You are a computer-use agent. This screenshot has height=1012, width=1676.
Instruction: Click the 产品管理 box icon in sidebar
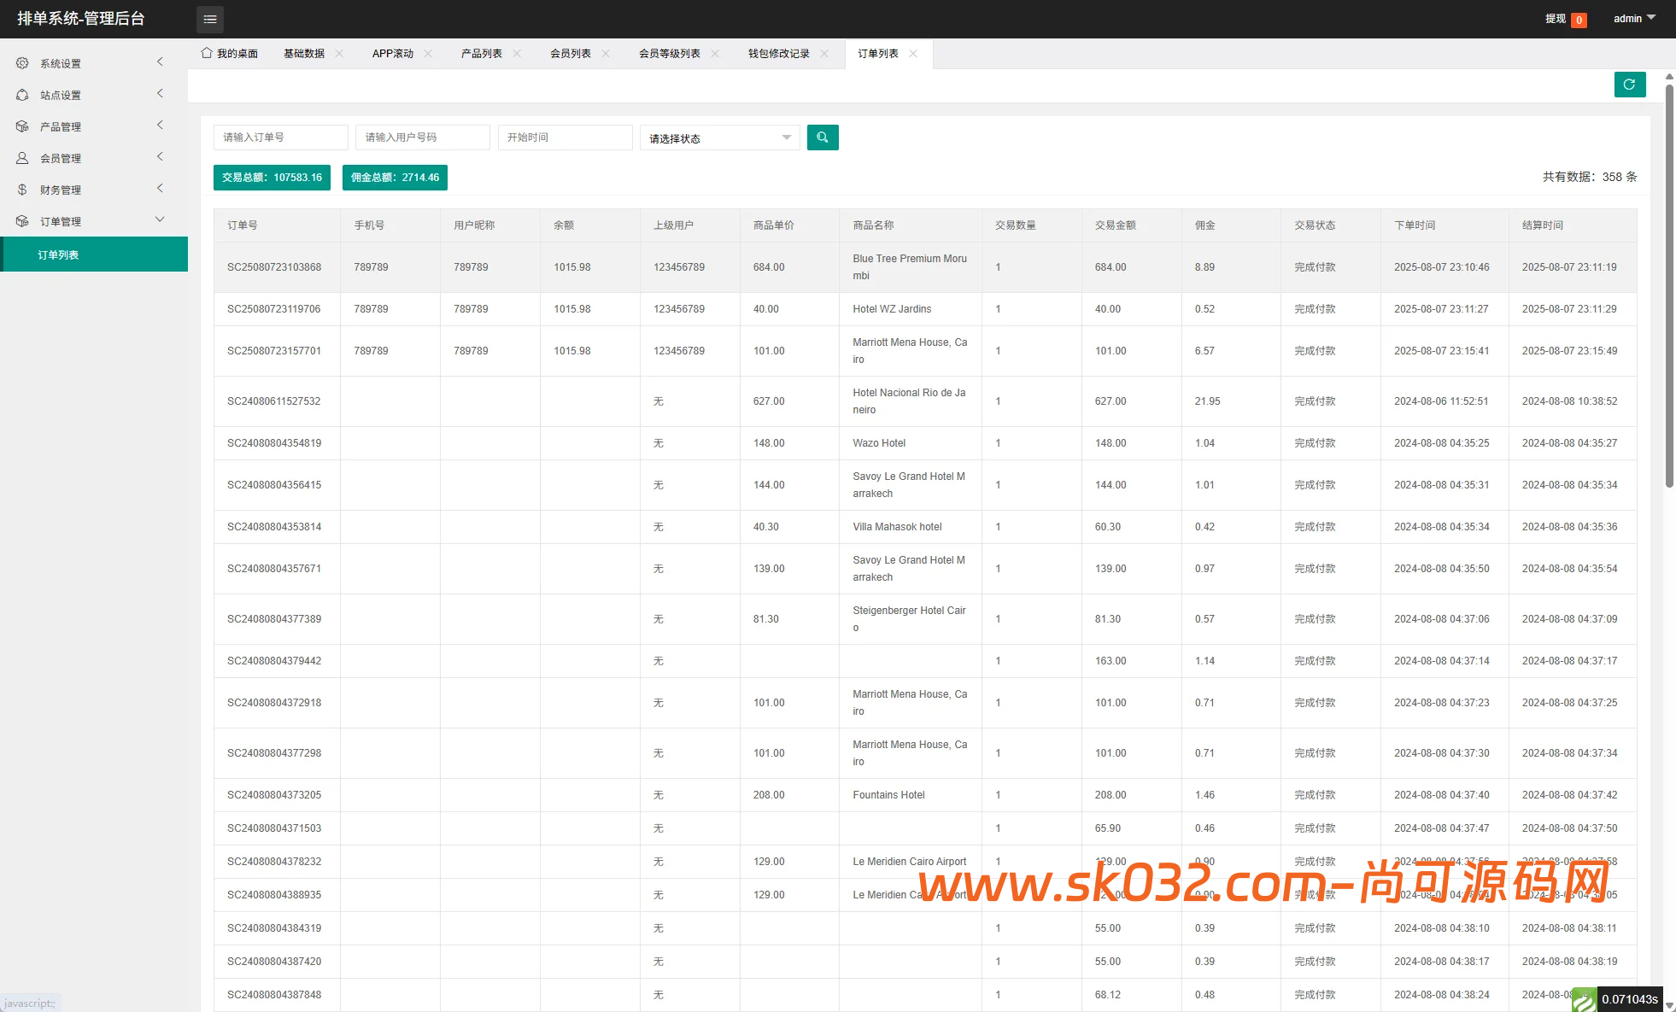22,126
